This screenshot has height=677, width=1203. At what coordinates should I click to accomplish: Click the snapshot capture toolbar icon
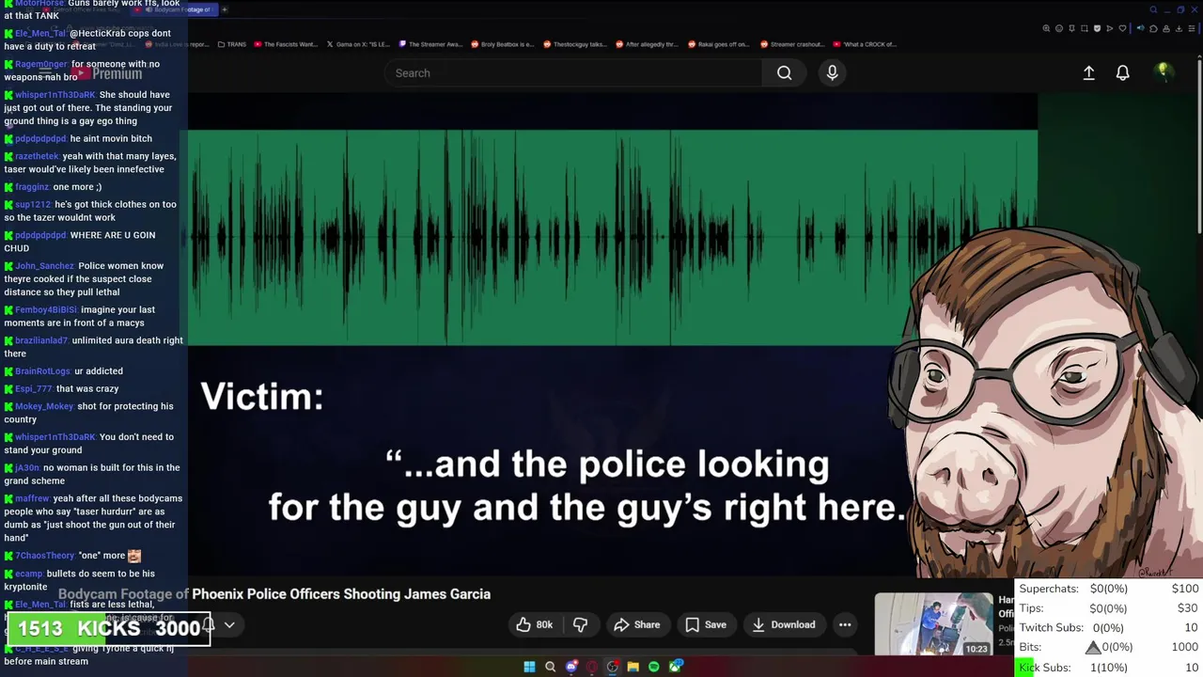click(x=1085, y=28)
